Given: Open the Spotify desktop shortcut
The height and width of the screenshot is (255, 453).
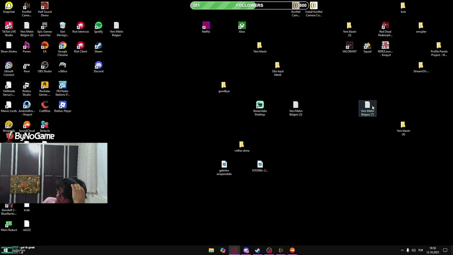Looking at the screenshot, I should [98, 28].
